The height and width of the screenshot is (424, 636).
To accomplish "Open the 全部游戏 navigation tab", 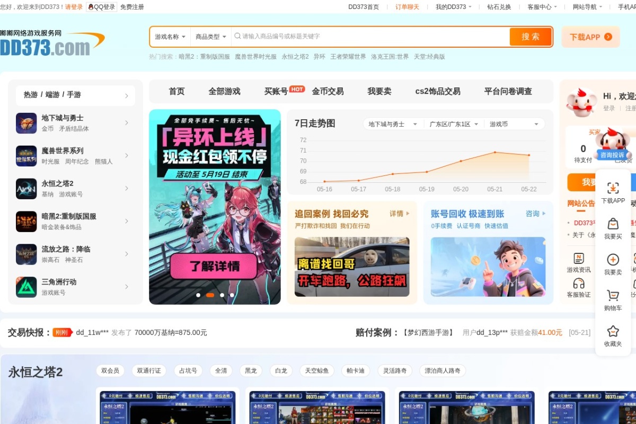I will [x=224, y=91].
